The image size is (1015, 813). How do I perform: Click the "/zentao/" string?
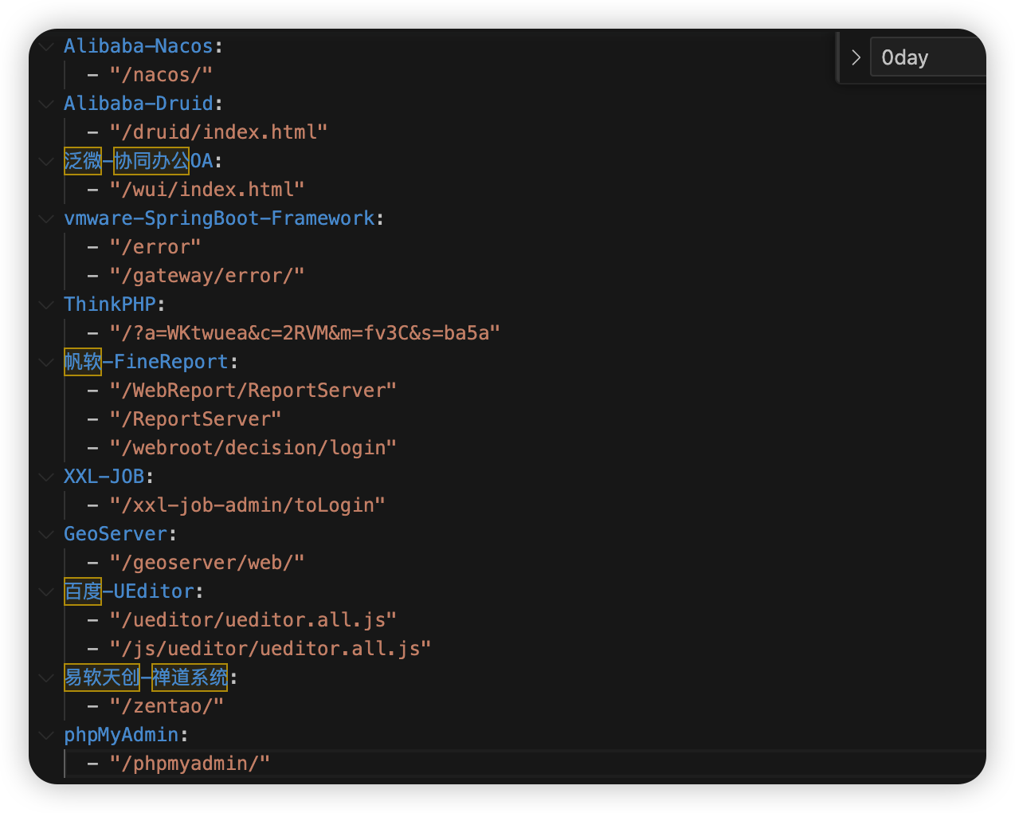tap(167, 706)
